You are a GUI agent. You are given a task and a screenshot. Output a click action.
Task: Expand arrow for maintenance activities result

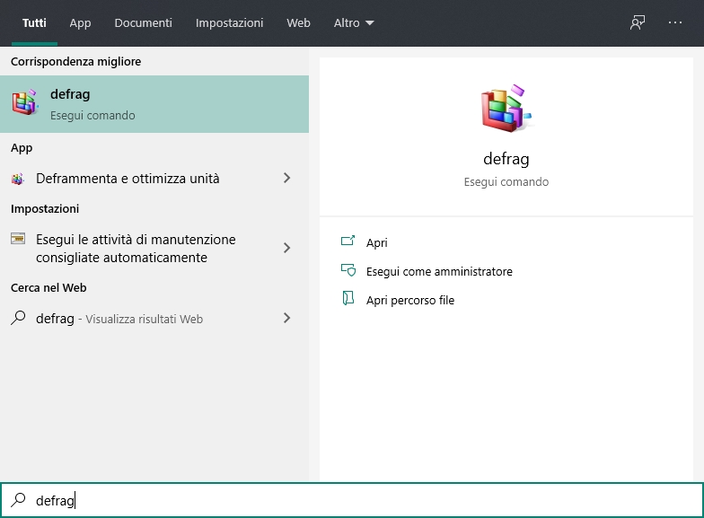coord(287,248)
